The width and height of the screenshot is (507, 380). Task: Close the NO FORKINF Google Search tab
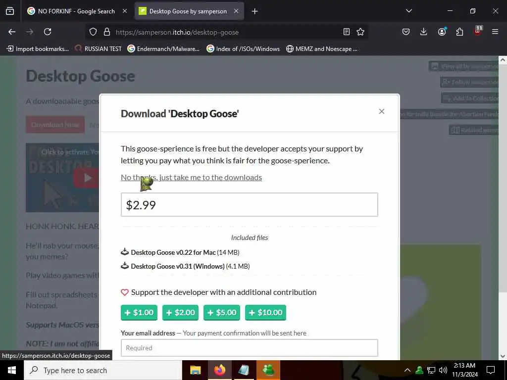125,11
